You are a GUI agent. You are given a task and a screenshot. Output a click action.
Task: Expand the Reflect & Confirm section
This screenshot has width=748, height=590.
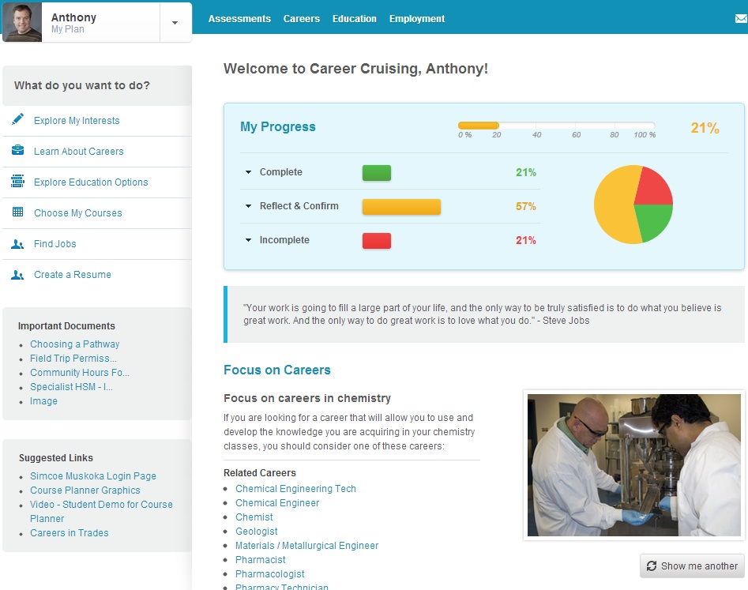click(248, 206)
